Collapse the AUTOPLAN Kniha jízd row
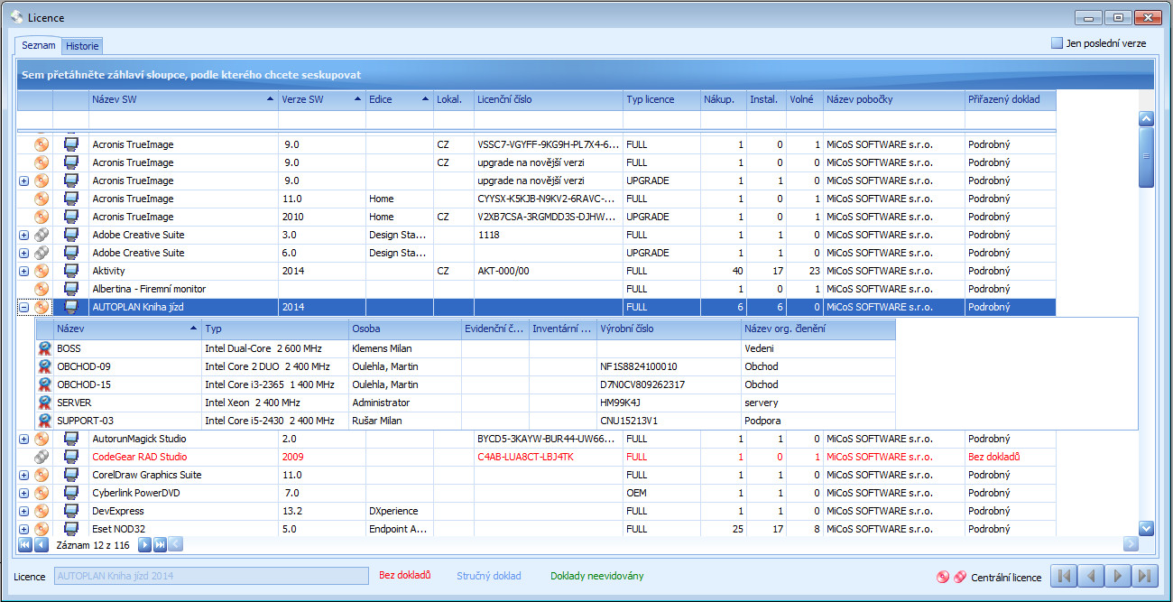The image size is (1173, 602). [23, 307]
